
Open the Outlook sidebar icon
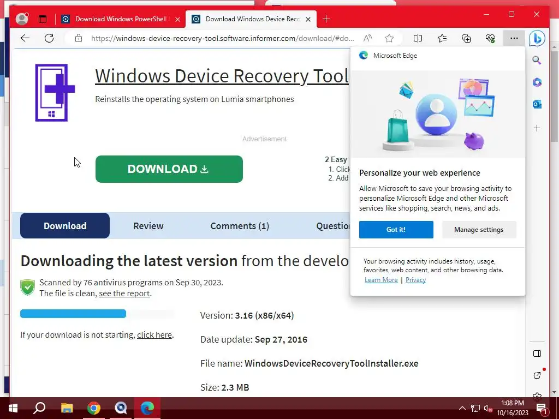pos(537,104)
